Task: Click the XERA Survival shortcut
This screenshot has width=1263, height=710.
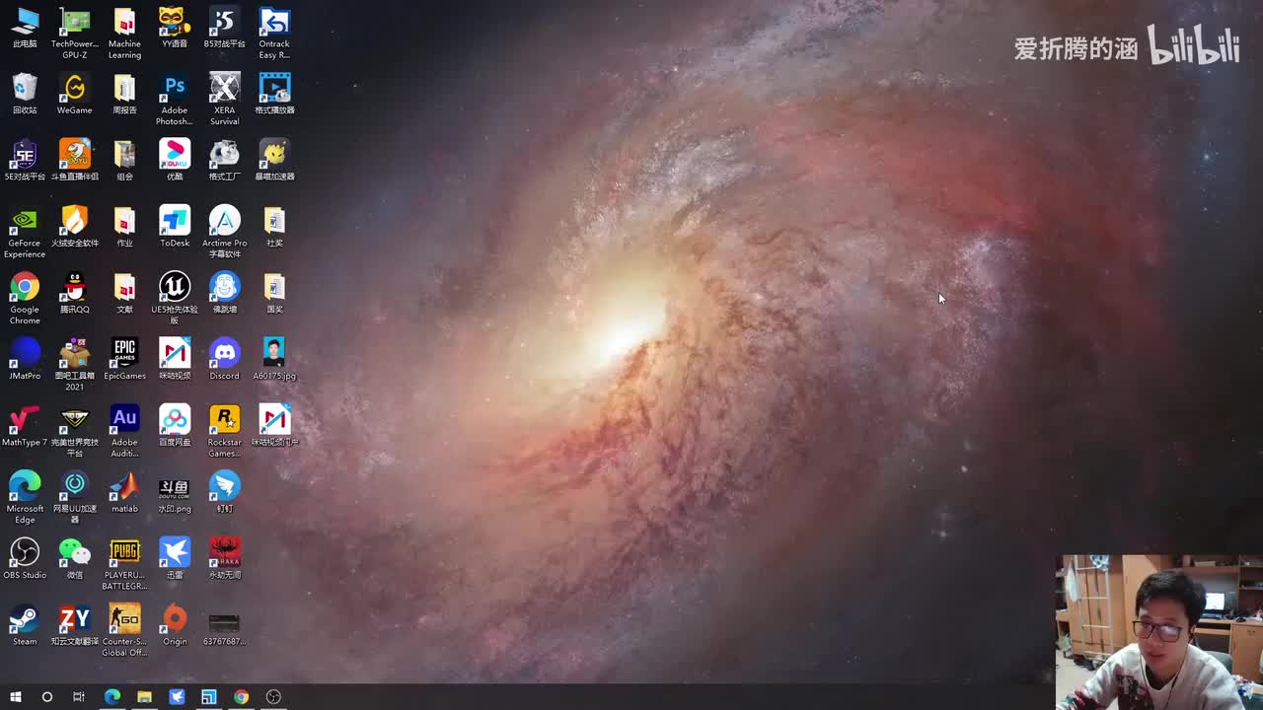Action: click(x=224, y=100)
